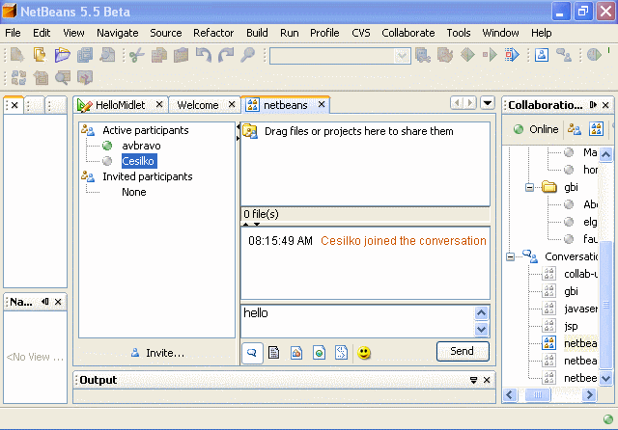
Task: Close the netbeans conversation tab
Action: coord(322,104)
